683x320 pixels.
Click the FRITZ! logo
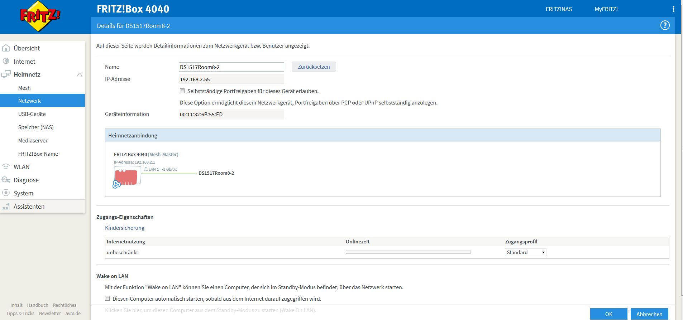coord(40,16)
